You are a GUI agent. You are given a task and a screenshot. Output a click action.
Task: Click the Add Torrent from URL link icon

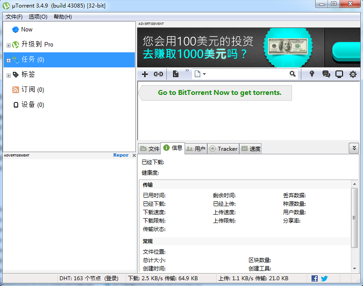[158, 74]
